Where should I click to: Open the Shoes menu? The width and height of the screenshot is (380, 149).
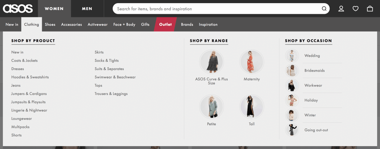tap(50, 25)
